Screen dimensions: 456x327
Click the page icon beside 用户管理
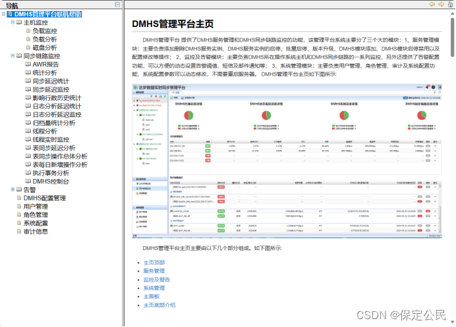point(19,206)
